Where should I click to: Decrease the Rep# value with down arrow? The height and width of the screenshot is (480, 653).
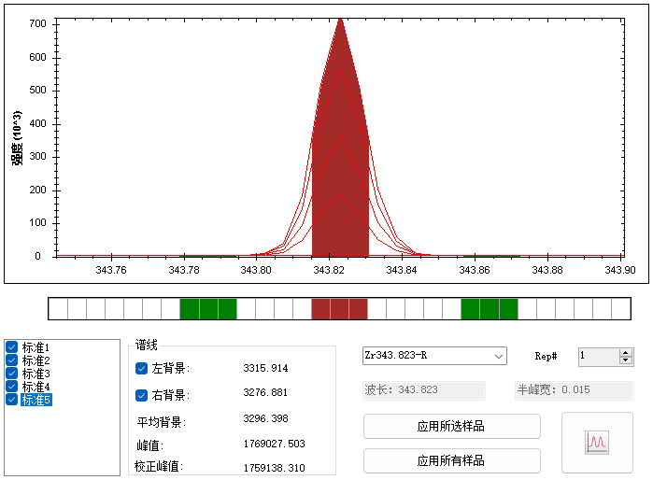tap(626, 360)
